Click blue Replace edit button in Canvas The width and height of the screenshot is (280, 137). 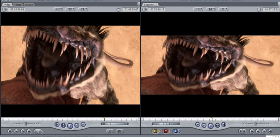pyautogui.click(x=176, y=131)
